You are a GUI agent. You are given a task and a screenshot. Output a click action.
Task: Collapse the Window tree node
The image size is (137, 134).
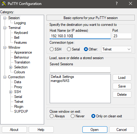pos(5,47)
